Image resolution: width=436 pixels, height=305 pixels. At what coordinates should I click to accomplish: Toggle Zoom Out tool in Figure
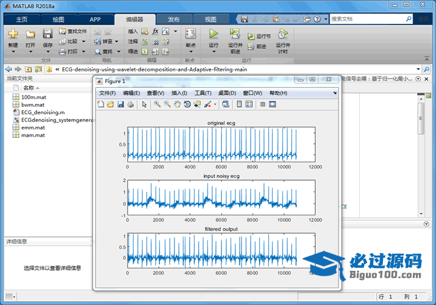167,104
